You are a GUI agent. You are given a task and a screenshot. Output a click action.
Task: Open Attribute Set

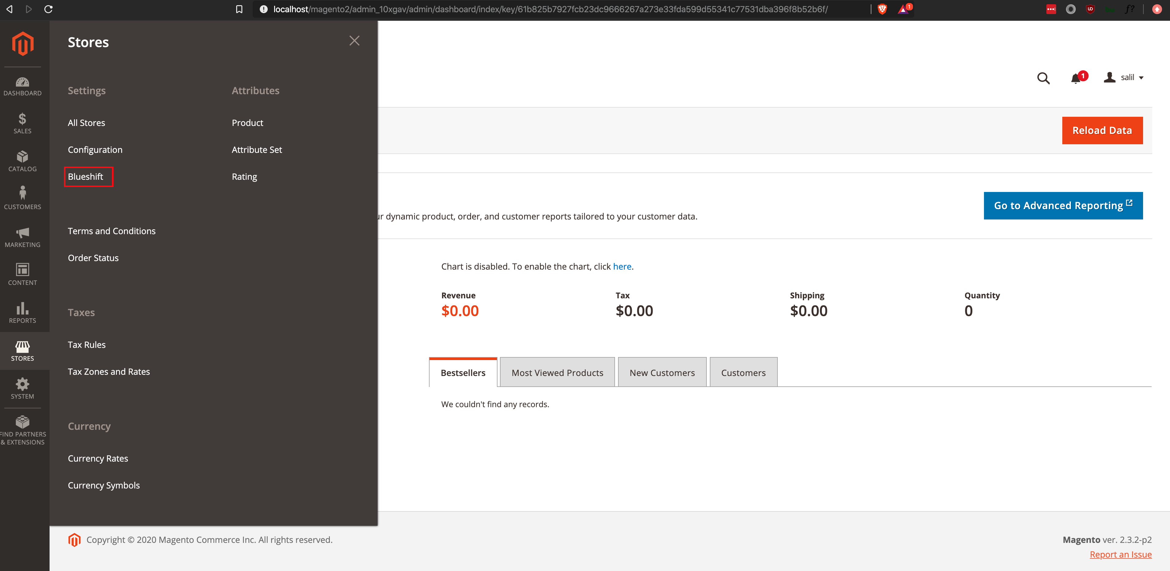pyautogui.click(x=257, y=150)
